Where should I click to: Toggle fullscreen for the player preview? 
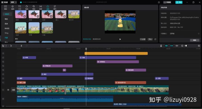(x=155, y=39)
